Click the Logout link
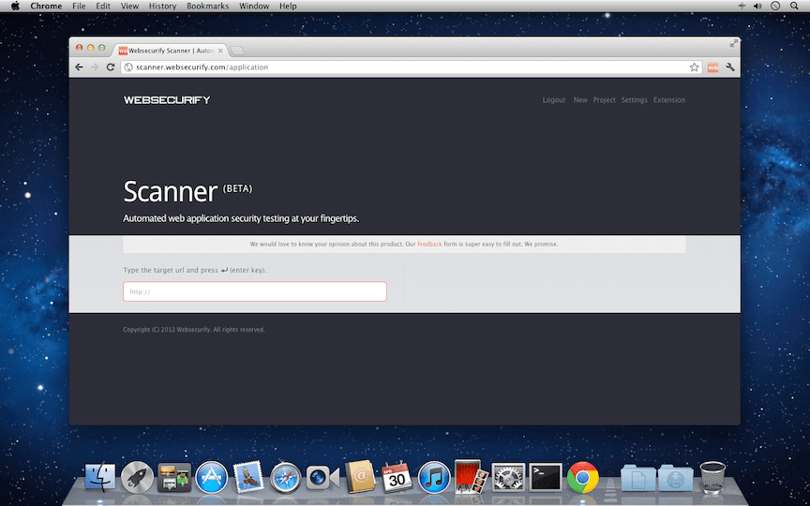 (x=554, y=100)
